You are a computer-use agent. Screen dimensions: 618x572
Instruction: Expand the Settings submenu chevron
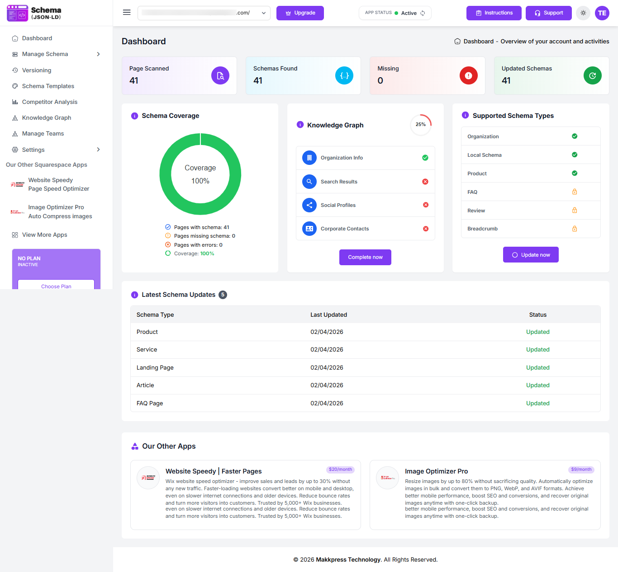(98, 150)
